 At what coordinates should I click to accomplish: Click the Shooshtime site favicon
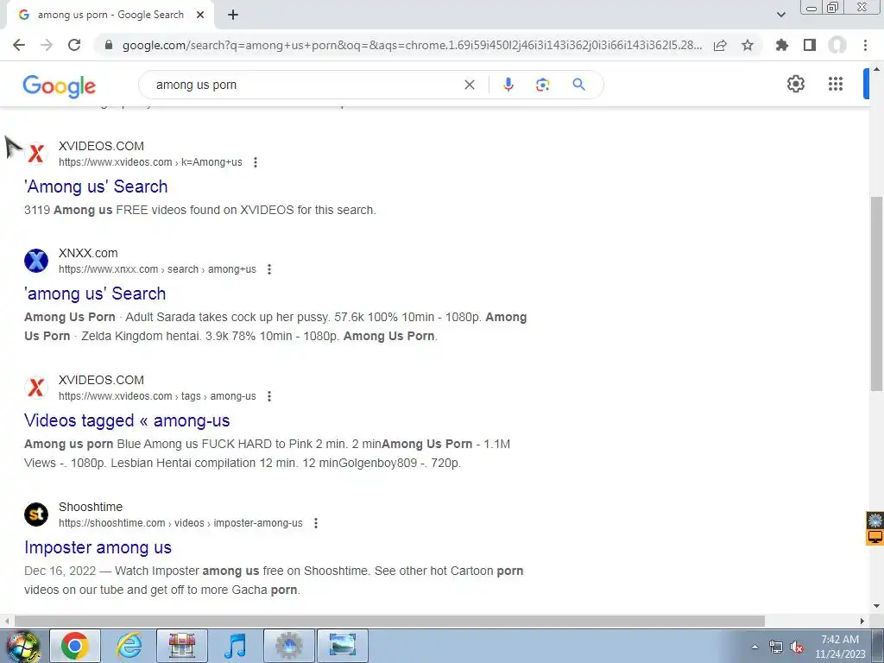36,515
